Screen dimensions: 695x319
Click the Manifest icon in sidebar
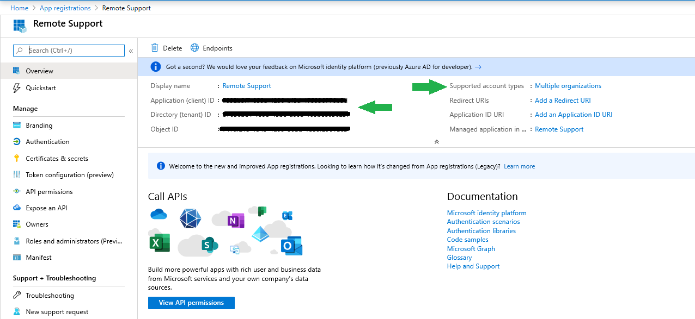click(16, 258)
